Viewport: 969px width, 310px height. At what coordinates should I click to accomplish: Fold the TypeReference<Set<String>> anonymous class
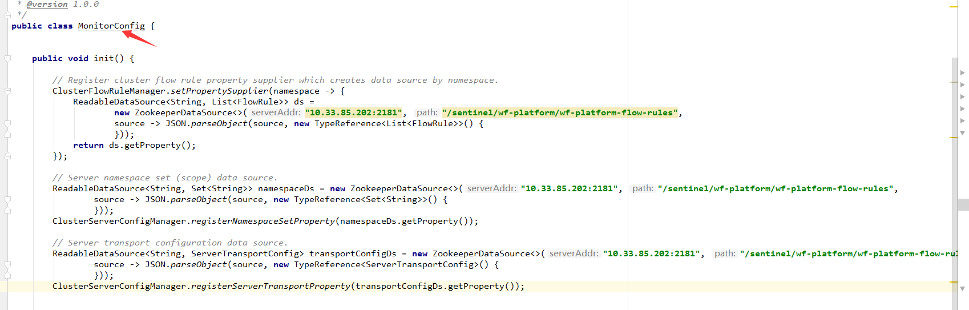click(7, 199)
